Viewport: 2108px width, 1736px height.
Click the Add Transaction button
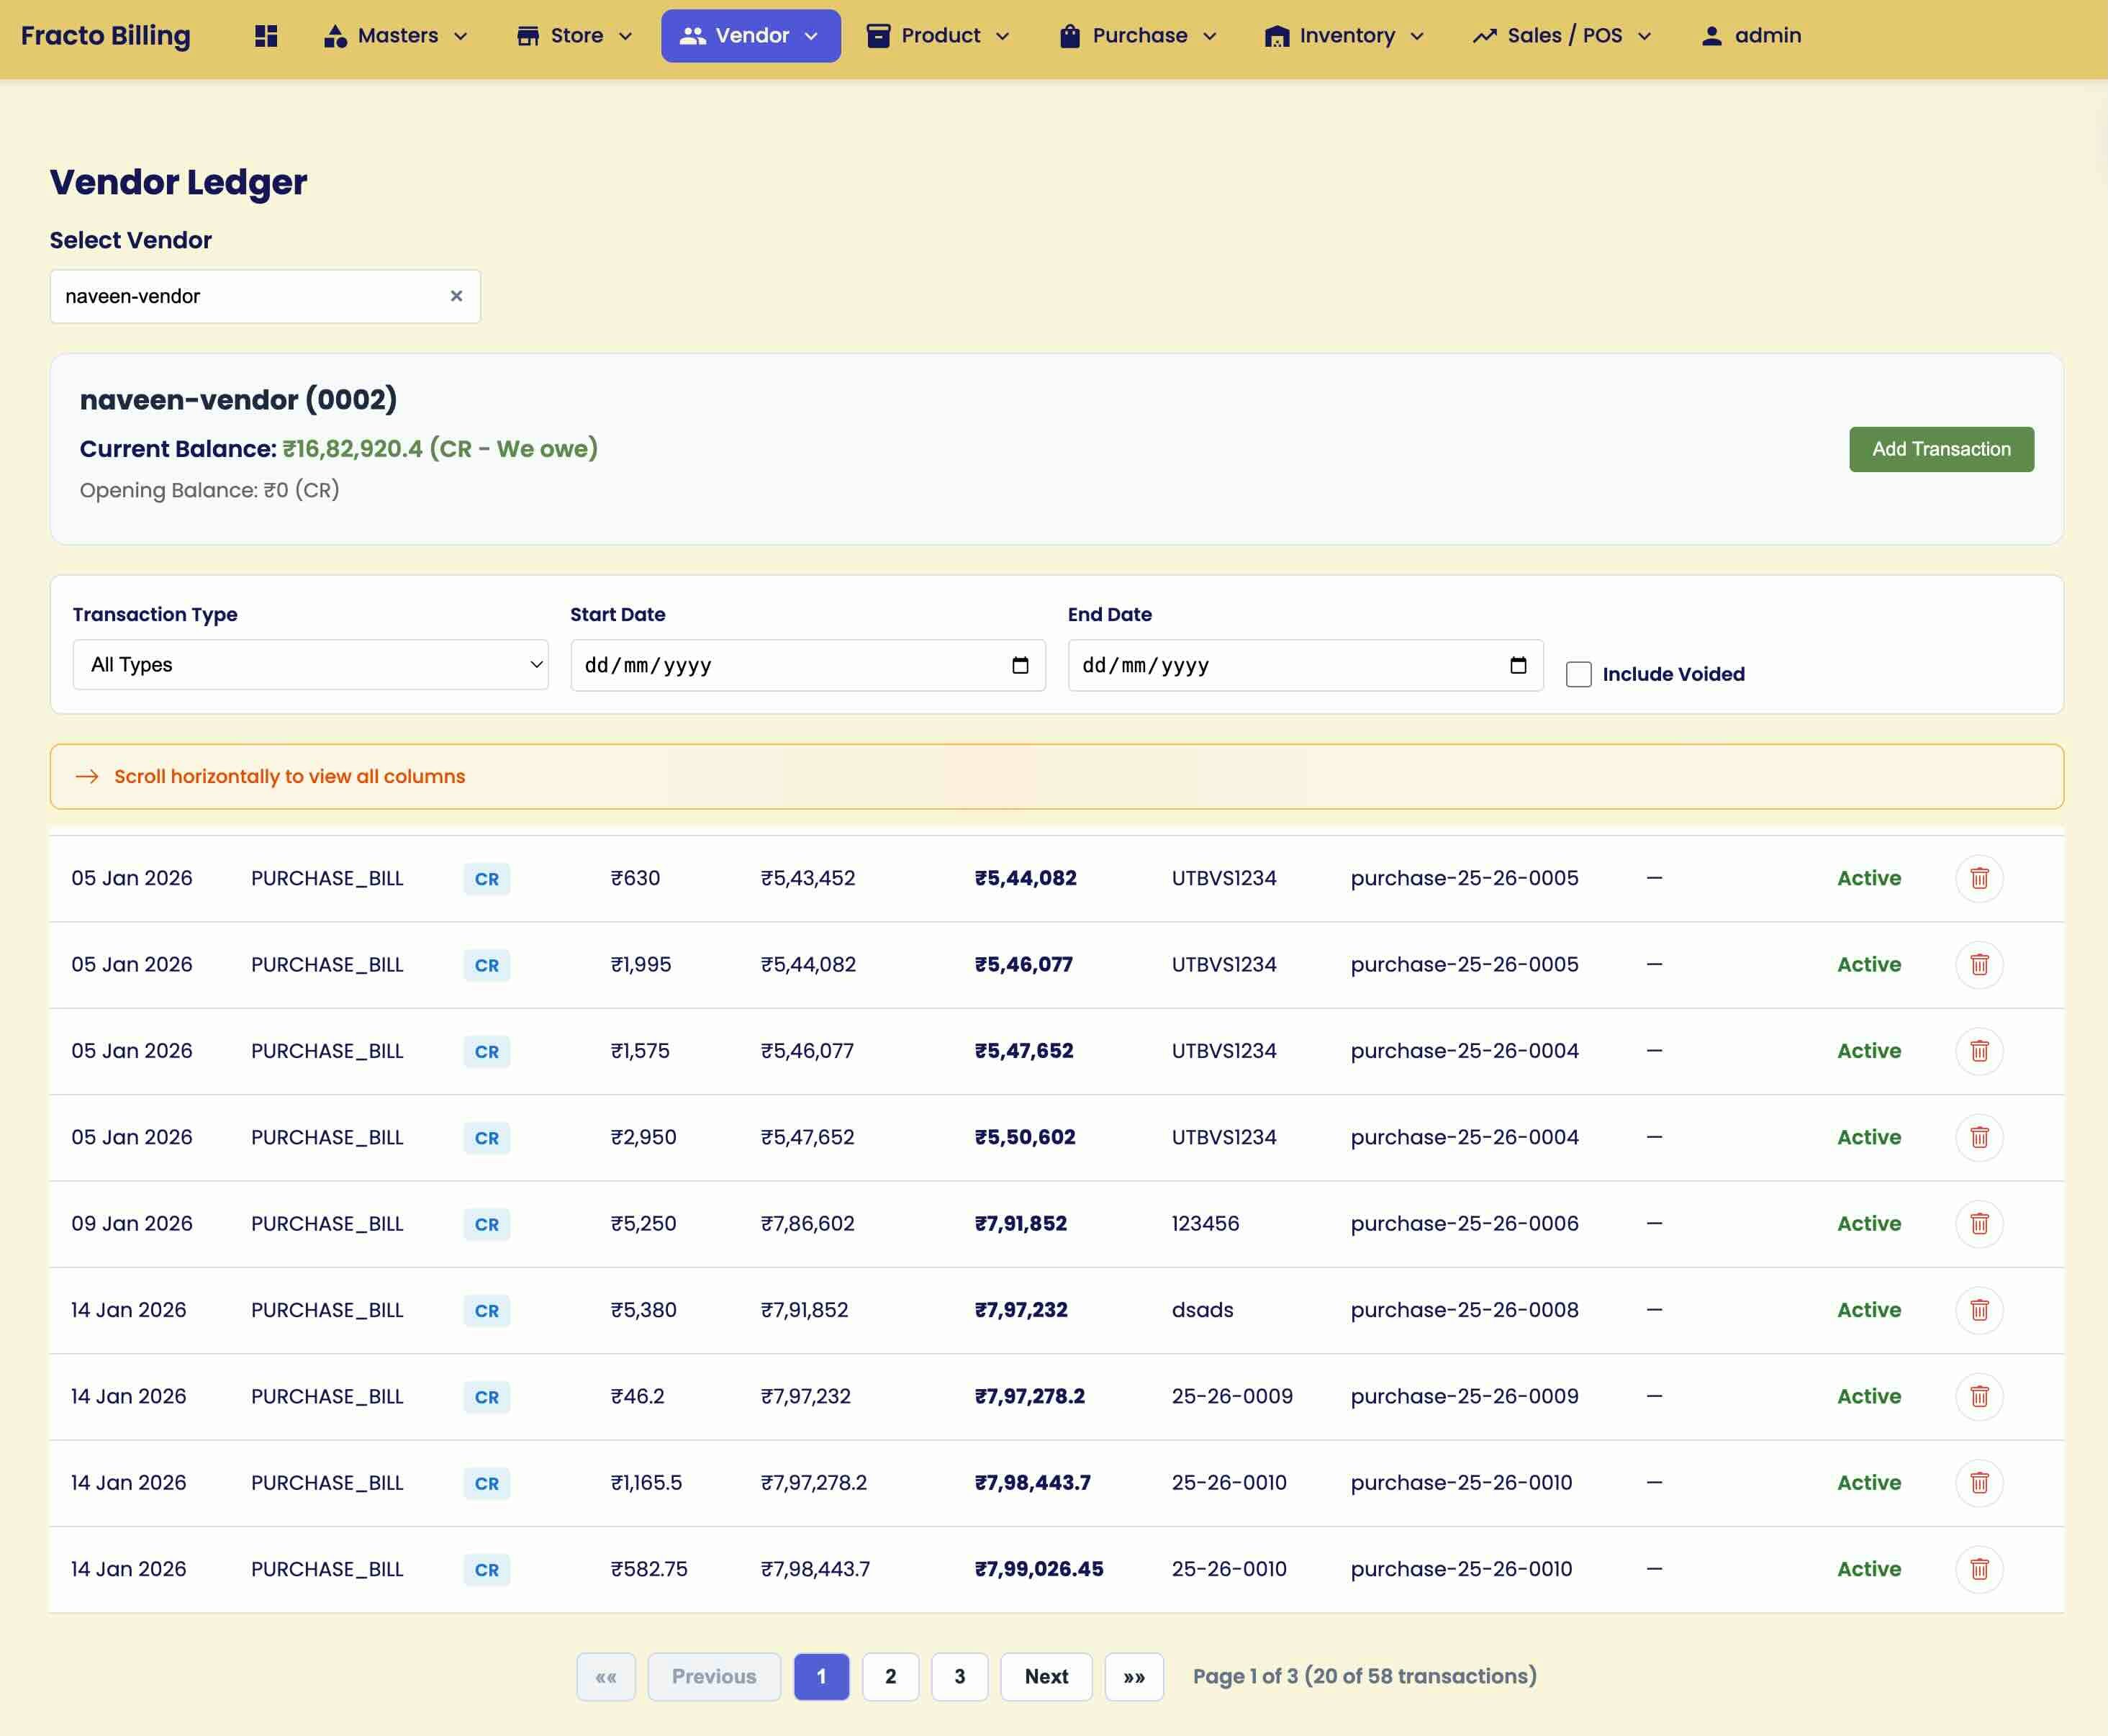[1940, 449]
